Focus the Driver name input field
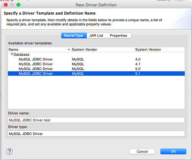Screen dimensions: 192x160 tap(96, 120)
